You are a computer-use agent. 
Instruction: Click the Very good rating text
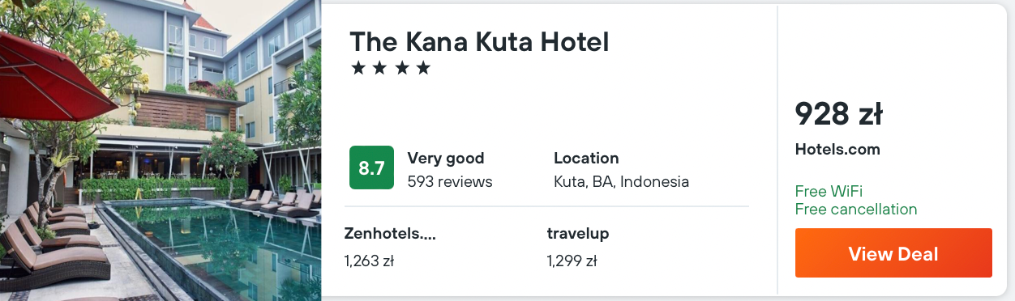[446, 158]
